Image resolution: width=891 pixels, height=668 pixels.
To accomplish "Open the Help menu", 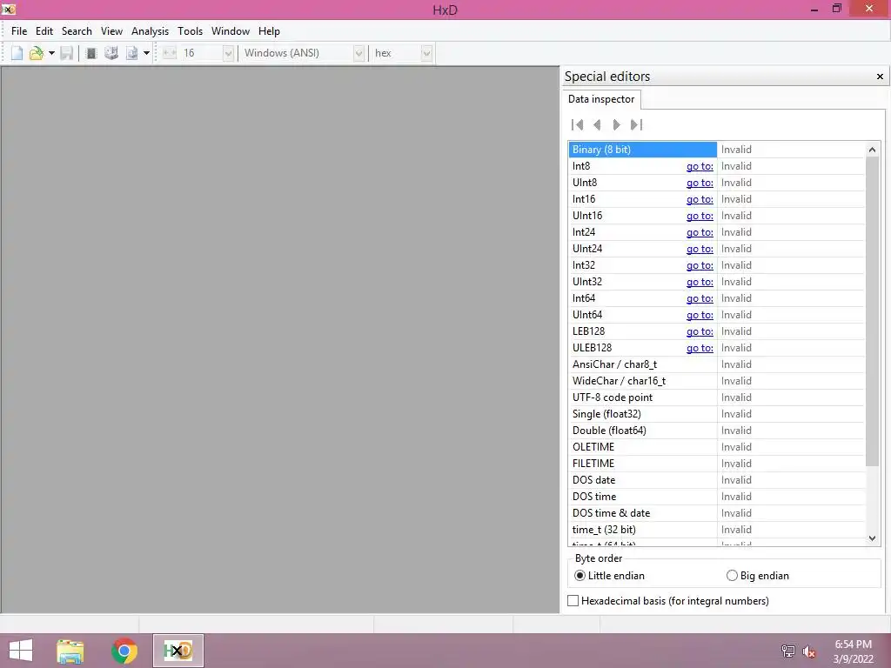I will (269, 31).
